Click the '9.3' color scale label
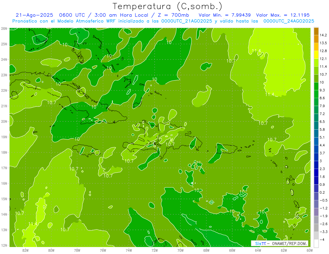Viewport: 329px width, 254px height. [322, 90]
